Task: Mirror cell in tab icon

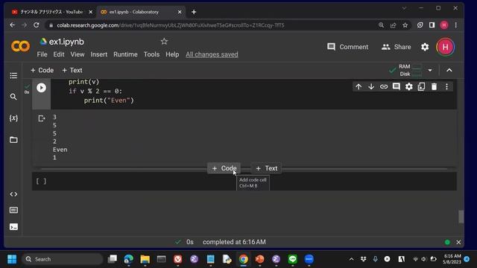Action: pos(421,86)
